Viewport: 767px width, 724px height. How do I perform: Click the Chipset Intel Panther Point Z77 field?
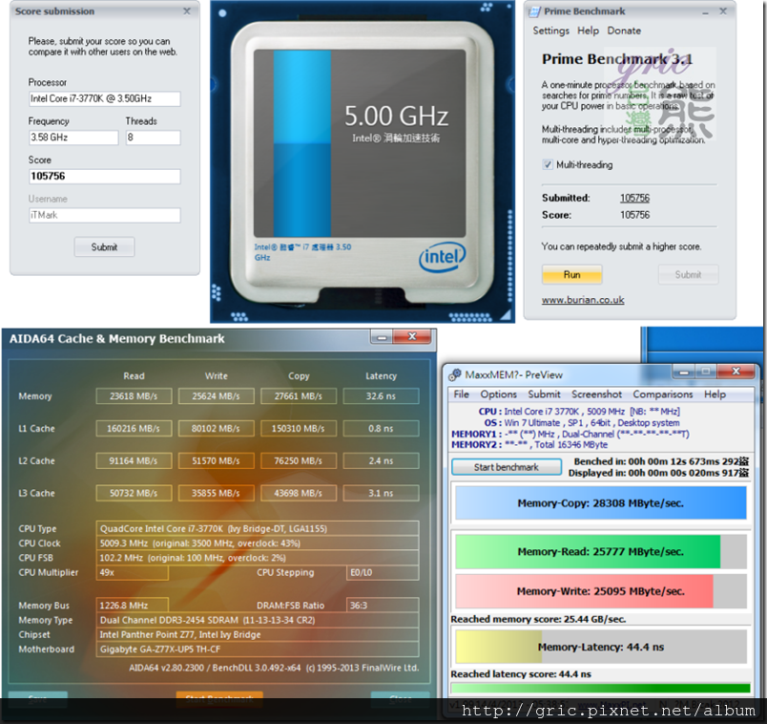258,634
